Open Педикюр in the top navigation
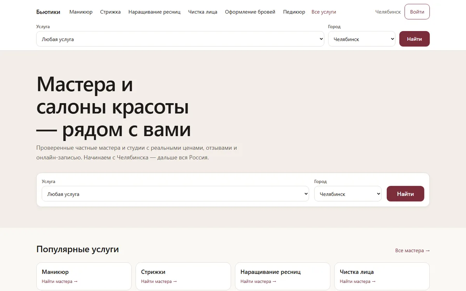This screenshot has height=291, width=466. click(x=294, y=12)
